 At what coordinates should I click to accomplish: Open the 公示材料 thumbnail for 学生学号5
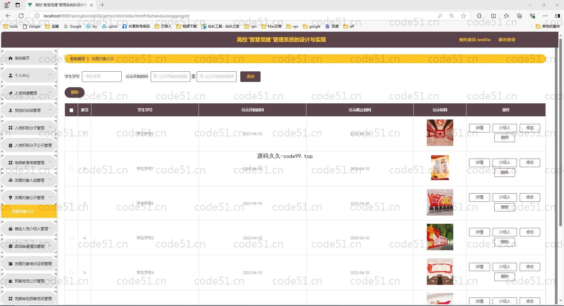click(x=440, y=237)
